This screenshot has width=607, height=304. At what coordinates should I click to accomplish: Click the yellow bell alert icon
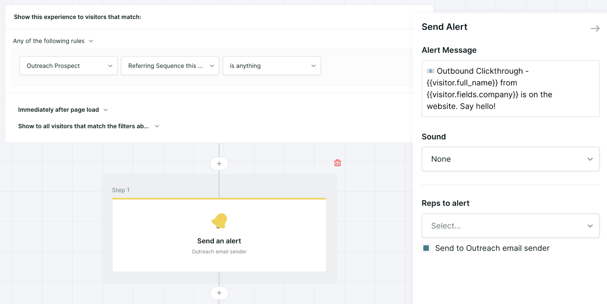point(219,221)
